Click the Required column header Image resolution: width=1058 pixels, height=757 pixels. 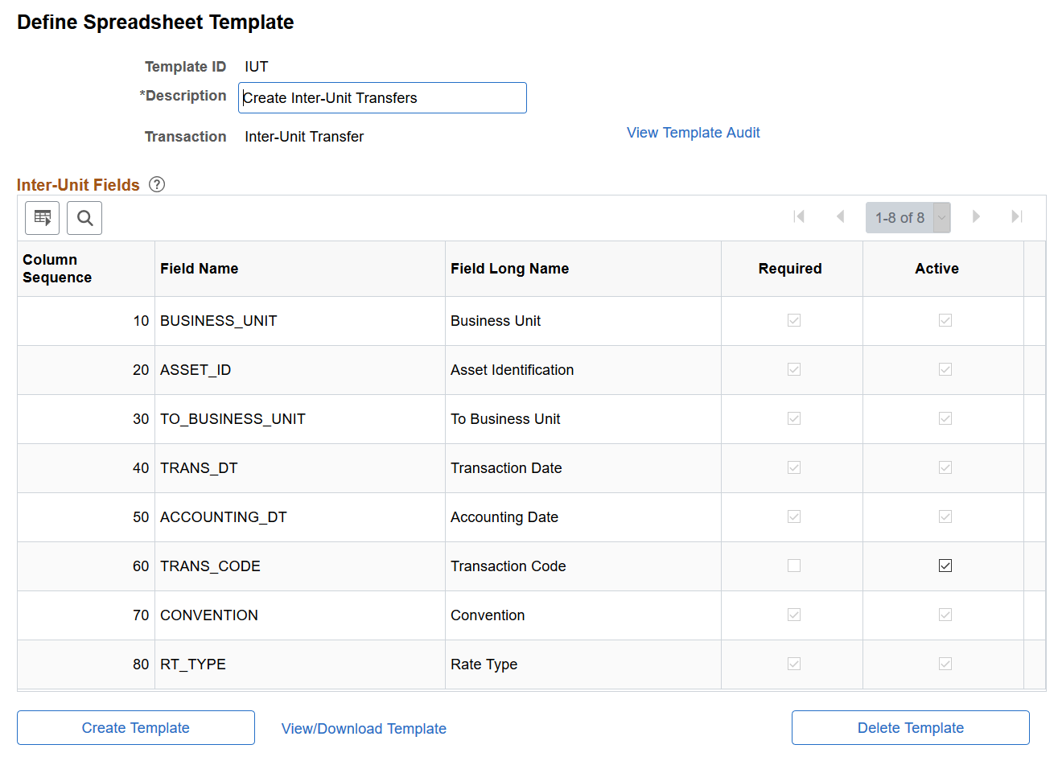pyautogui.click(x=790, y=269)
